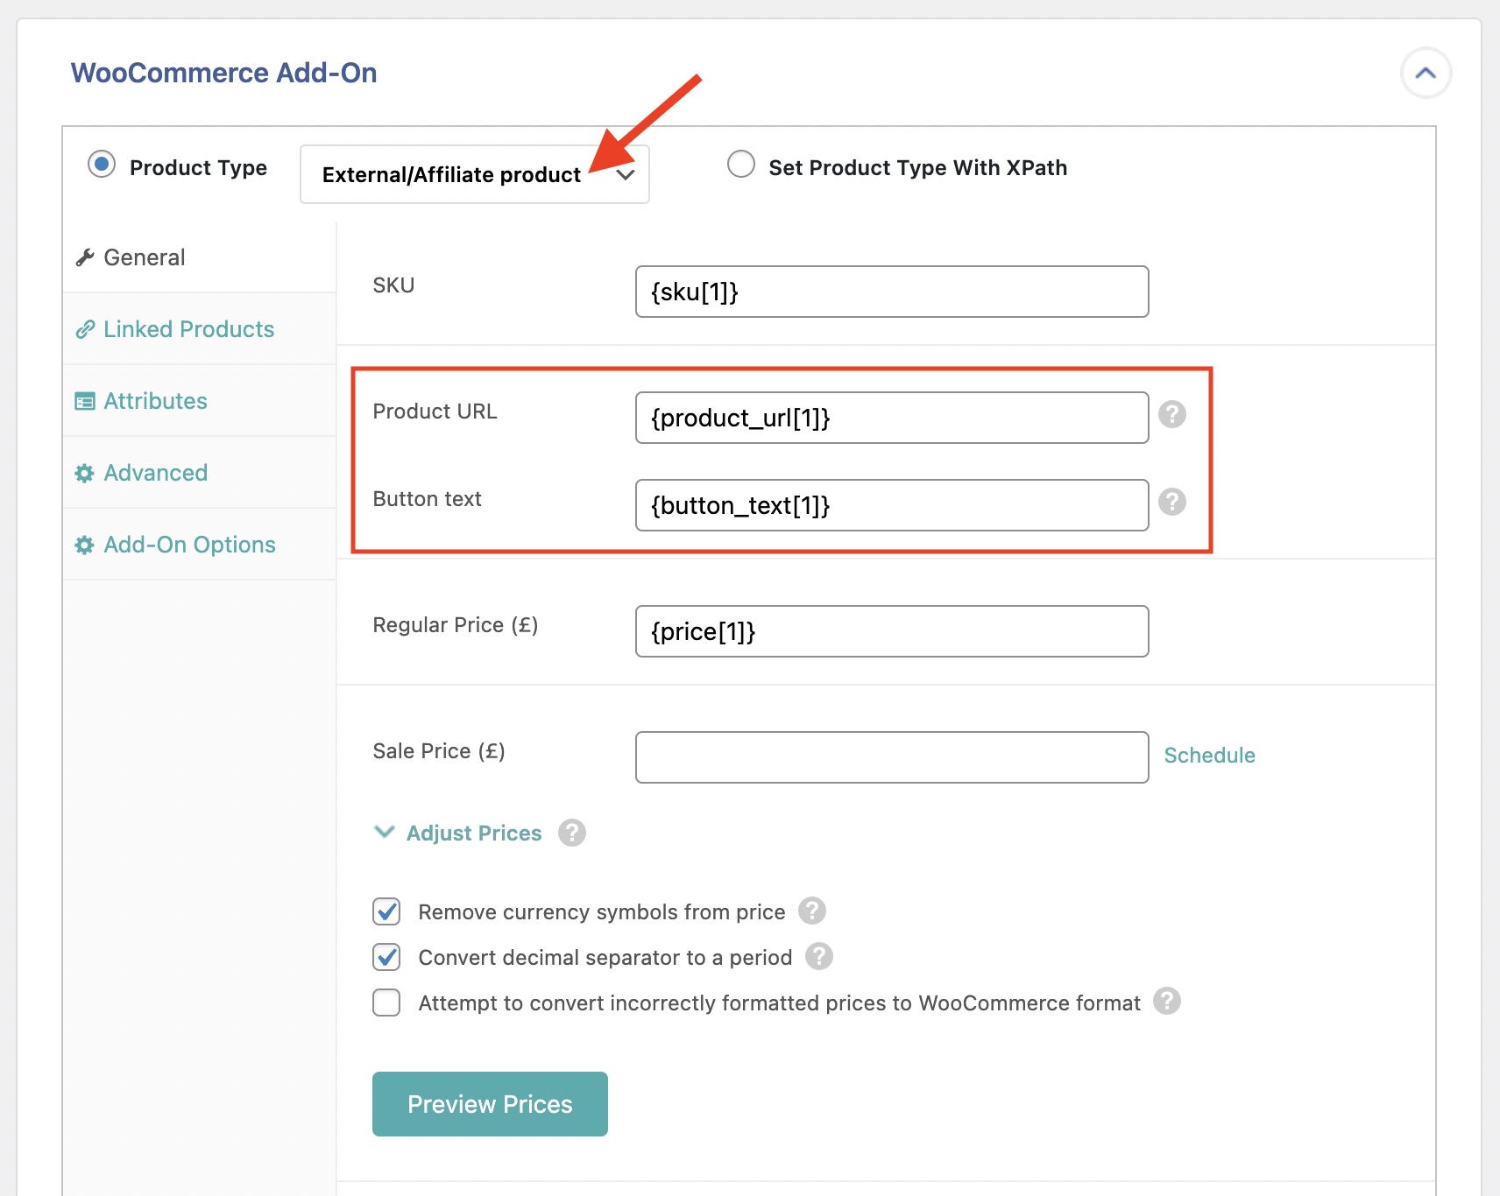The height and width of the screenshot is (1196, 1500).
Task: Open the Add-On Options tab
Action: (x=199, y=545)
